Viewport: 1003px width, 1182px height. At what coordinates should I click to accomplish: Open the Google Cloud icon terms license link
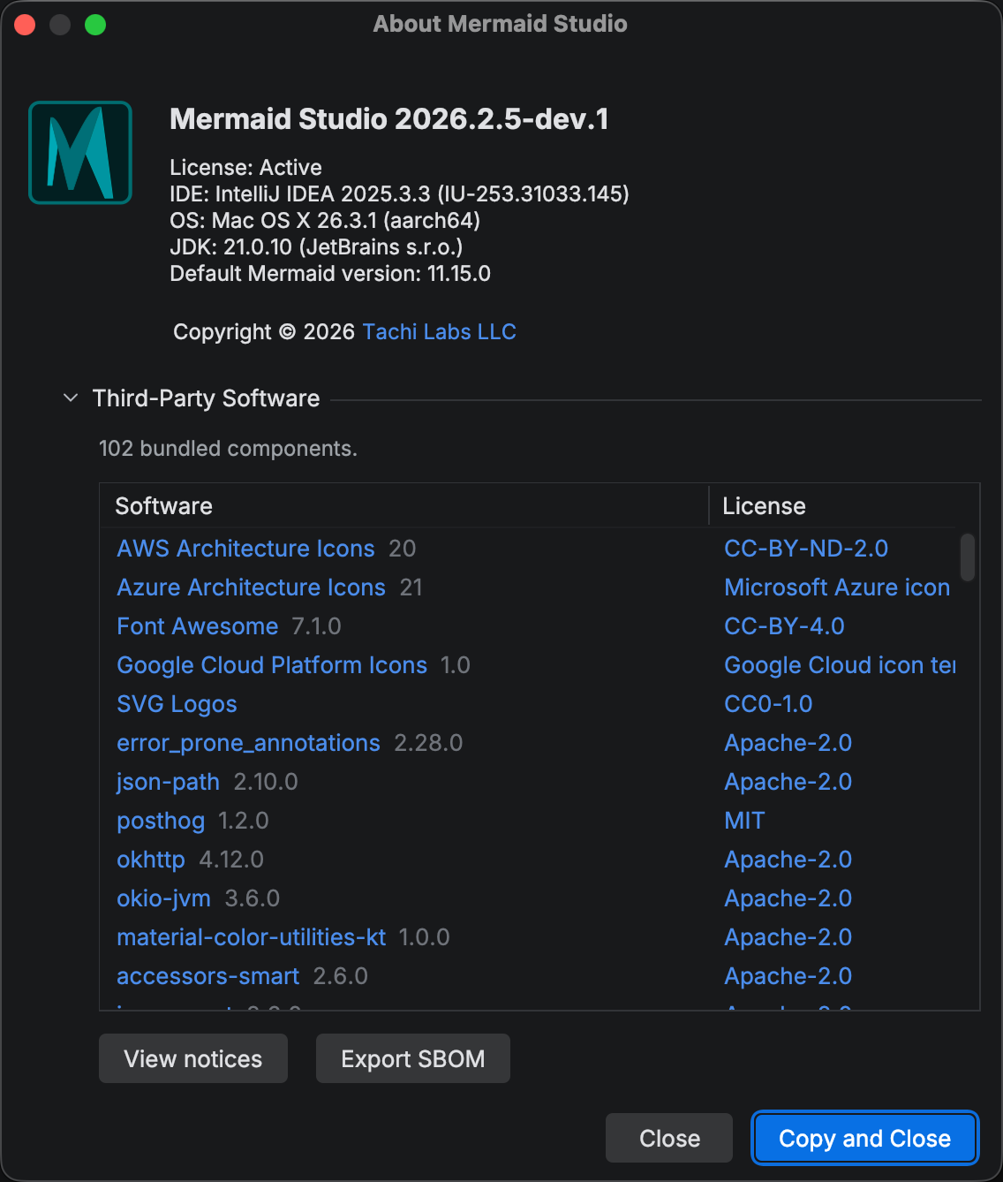tap(840, 665)
